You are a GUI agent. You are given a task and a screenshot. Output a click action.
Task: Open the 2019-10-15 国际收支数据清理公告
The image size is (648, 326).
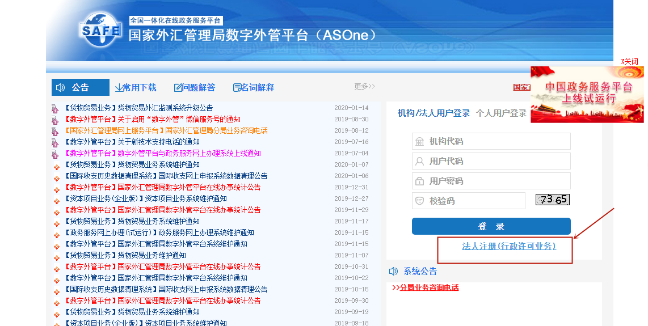[166, 290]
